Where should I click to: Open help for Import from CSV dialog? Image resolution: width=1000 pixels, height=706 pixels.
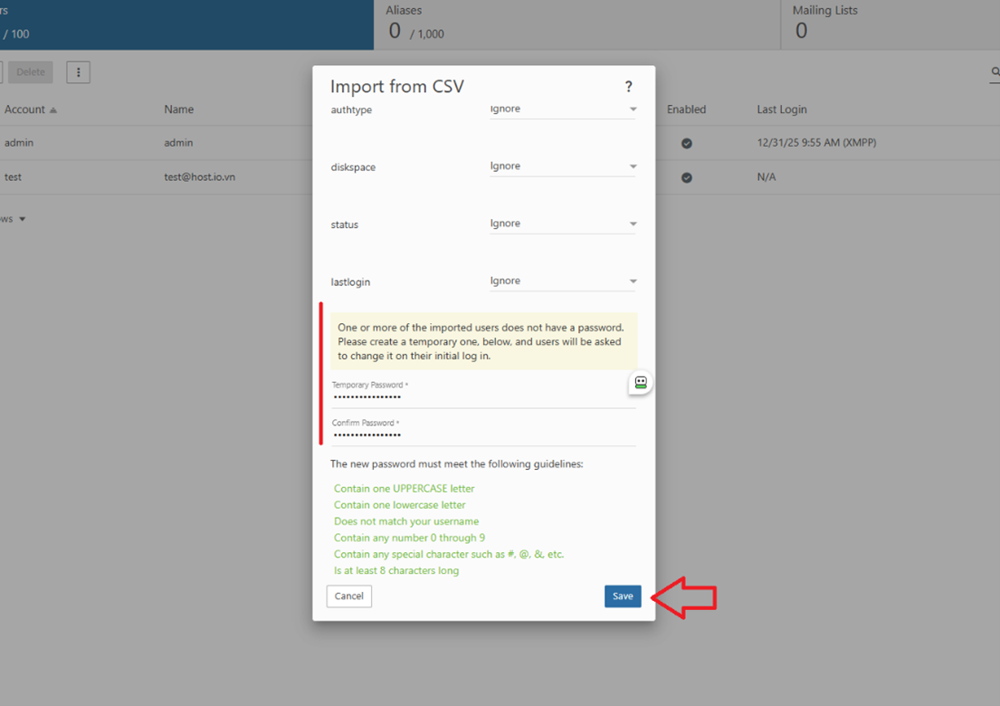(628, 86)
